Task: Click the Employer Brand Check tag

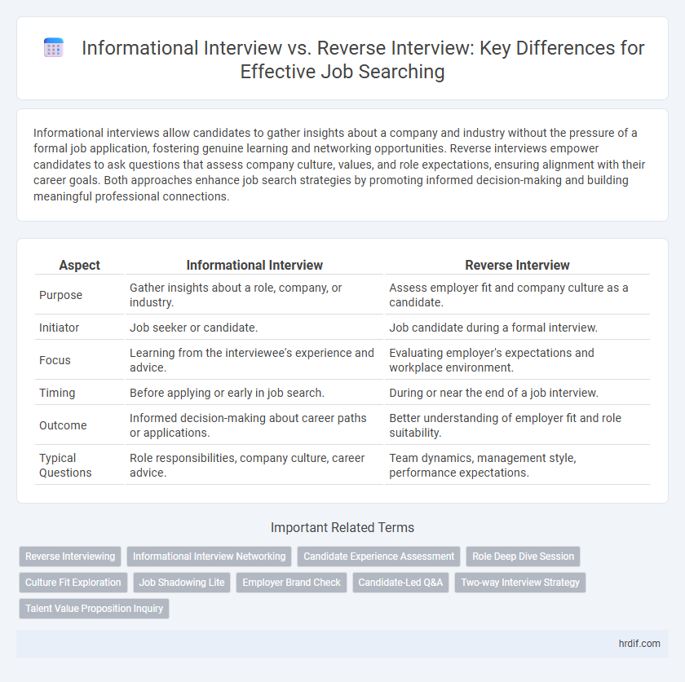Action: (x=291, y=583)
